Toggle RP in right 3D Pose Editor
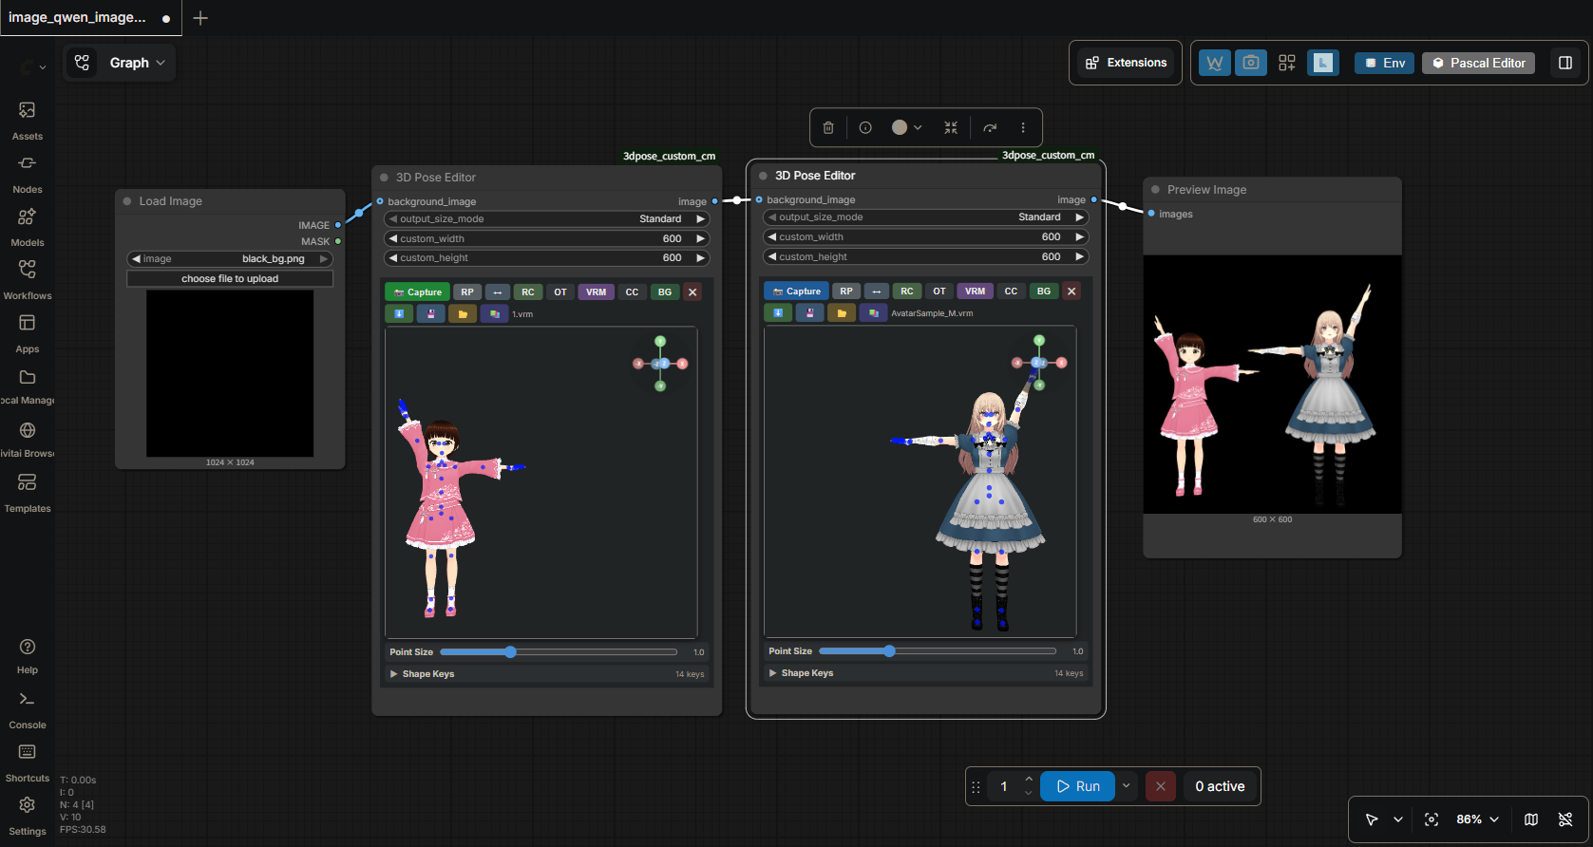The height and width of the screenshot is (847, 1593). point(846,292)
